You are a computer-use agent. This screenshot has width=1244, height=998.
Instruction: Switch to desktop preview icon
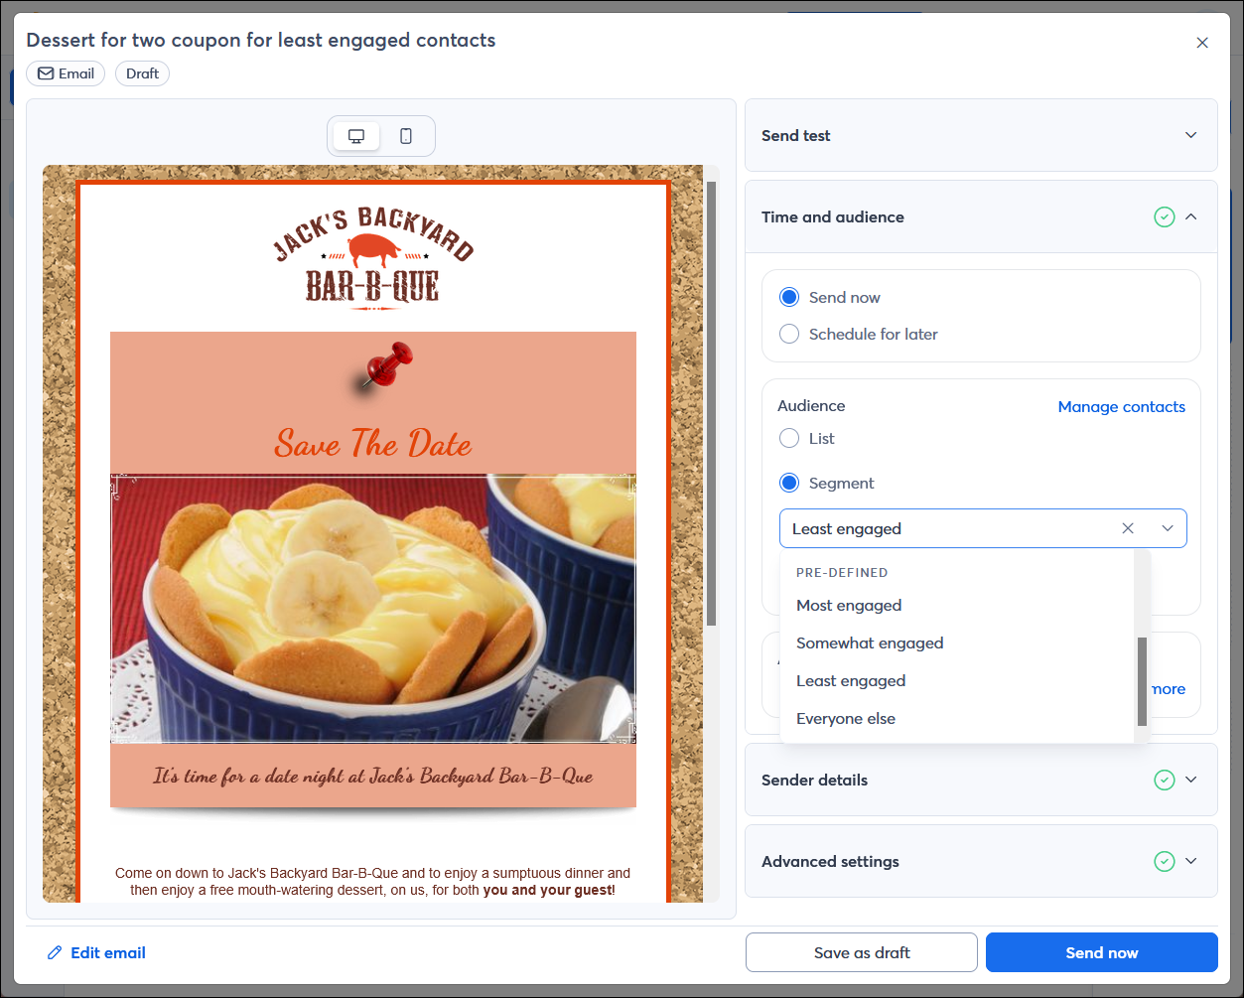[356, 136]
